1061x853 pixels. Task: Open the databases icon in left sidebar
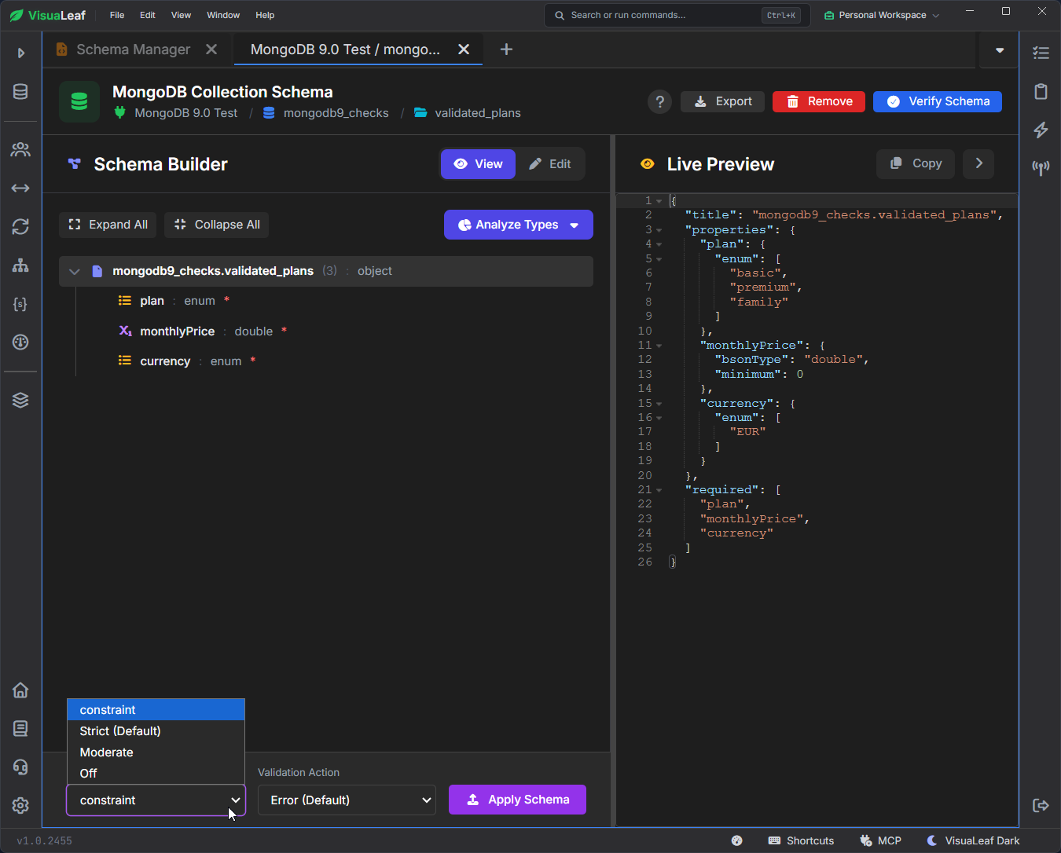pyautogui.click(x=20, y=92)
